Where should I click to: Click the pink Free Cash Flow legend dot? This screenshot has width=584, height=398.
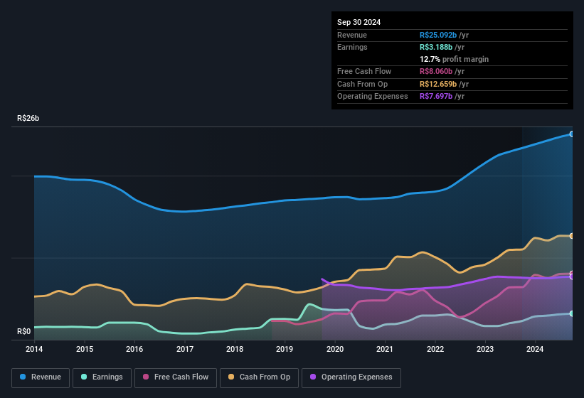tap(146, 377)
